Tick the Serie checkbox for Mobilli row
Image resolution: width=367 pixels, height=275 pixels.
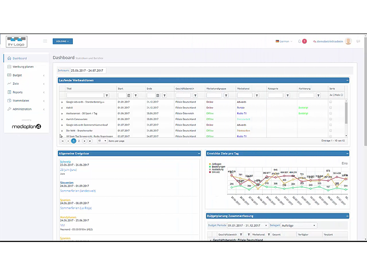tap(331, 108)
